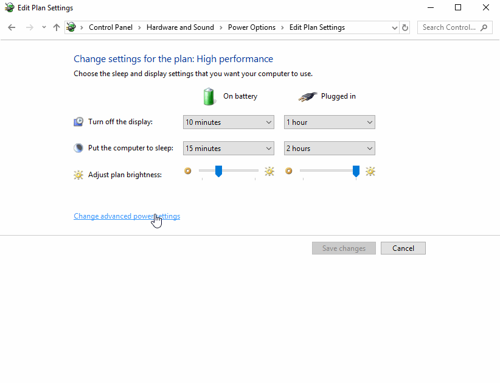Open the plugged-in display timeout dropdown
Image resolution: width=500 pixels, height=383 pixels.
point(329,122)
